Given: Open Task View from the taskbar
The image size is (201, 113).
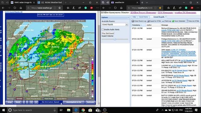Looking at the screenshot, I should (61, 110).
